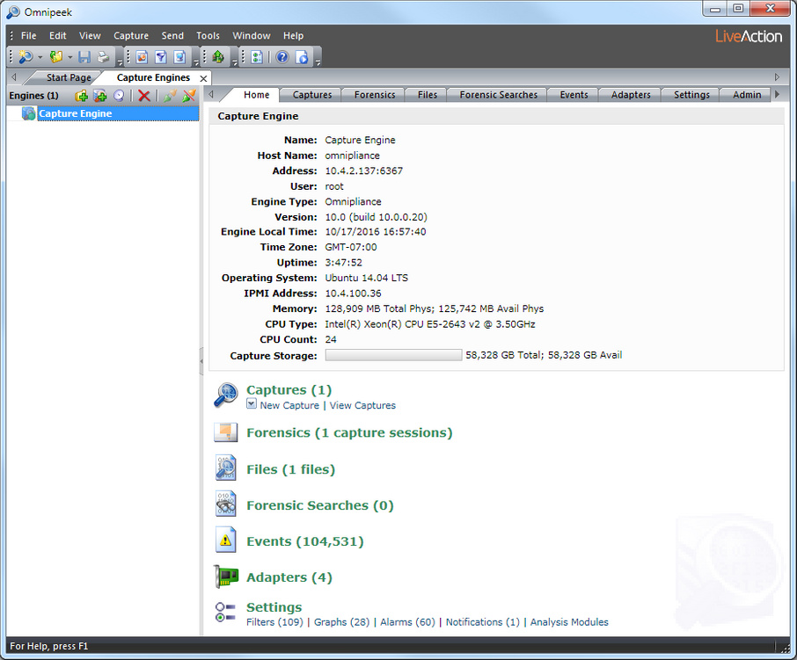
Task: Click the Insert Group folder-plus icon
Action: point(81,96)
